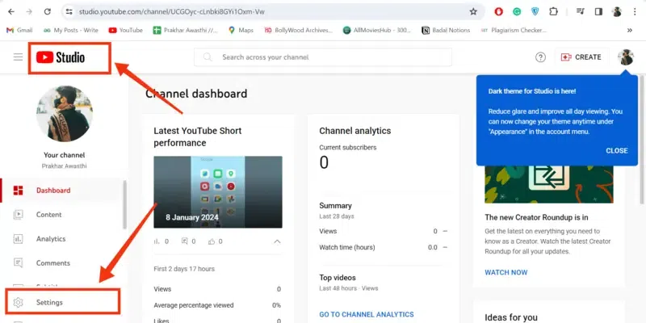
Task: Open the Gmail bookmark
Action: coord(19,30)
